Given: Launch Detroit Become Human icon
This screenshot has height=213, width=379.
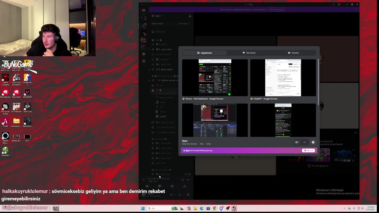Looking at the screenshot, I should 5,138.
